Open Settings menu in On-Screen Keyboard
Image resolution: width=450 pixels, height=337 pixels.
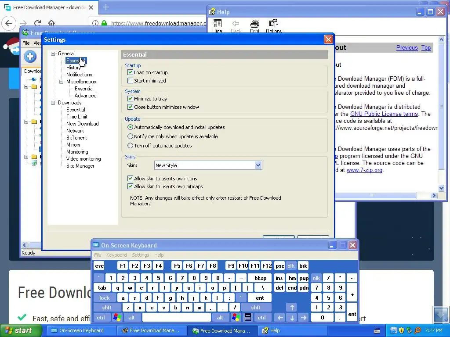coord(140,255)
